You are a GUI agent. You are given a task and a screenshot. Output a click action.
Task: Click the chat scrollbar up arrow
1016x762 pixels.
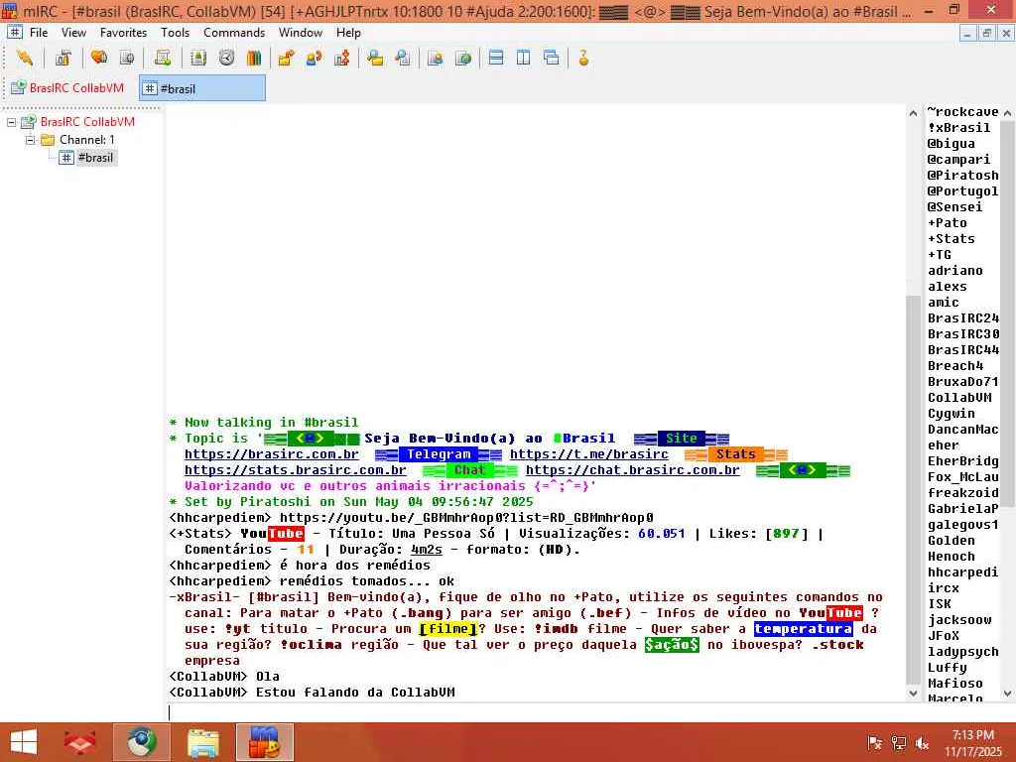click(x=914, y=113)
